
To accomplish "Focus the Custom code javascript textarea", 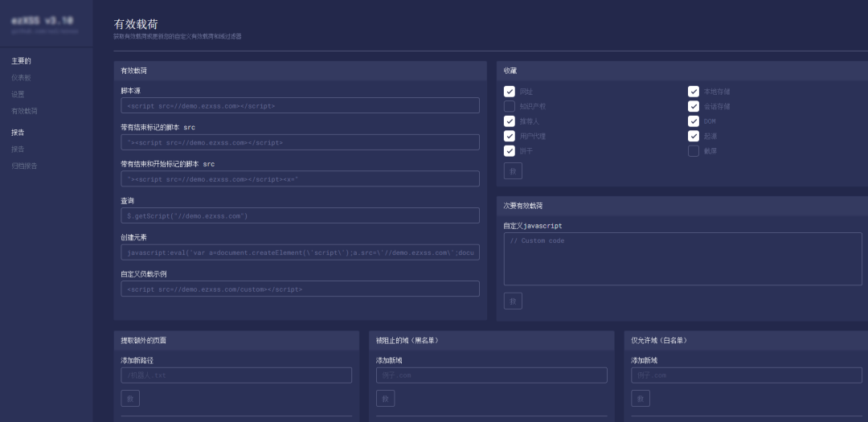I will click(682, 259).
